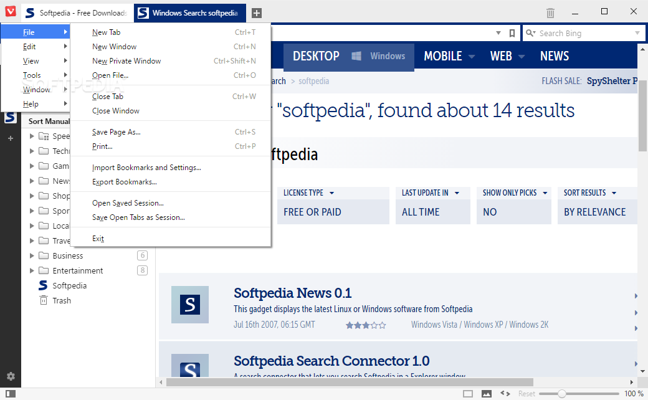Choose Save Page As... menu item
The height and width of the screenshot is (400, 648).
(171, 132)
